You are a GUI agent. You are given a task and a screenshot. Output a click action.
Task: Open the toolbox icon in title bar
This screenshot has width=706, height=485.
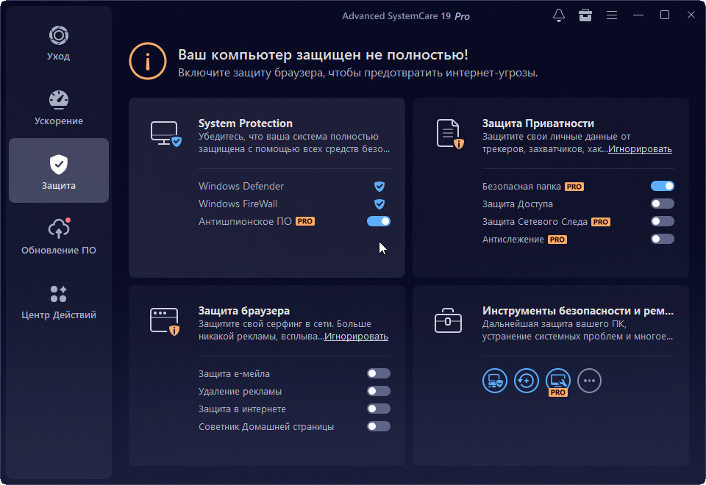pyautogui.click(x=585, y=15)
